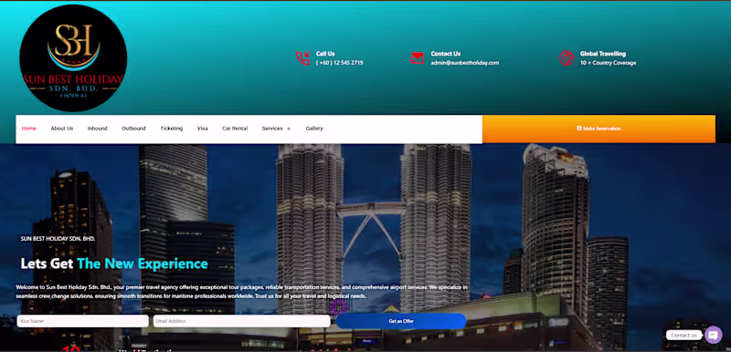Click the Sun Best Holiday logo
Image resolution: width=731 pixels, height=352 pixels.
(73, 58)
